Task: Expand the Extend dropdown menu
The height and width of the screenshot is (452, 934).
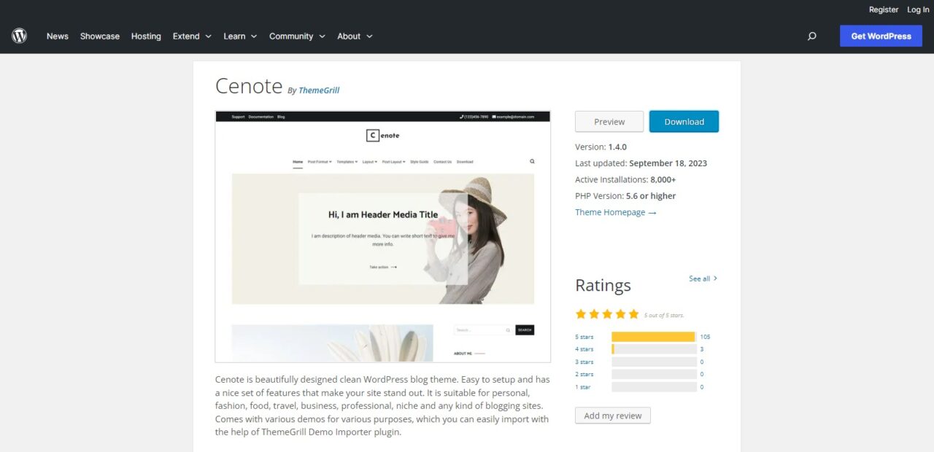Action: pos(192,36)
